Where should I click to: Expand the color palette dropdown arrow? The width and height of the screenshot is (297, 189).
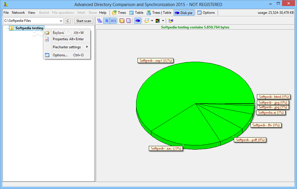(163, 21)
